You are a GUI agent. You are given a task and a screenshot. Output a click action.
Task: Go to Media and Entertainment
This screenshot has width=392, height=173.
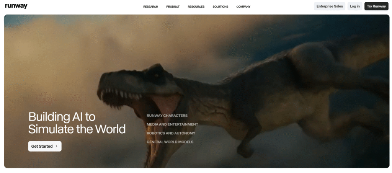click(x=172, y=124)
